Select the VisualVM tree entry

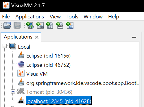coord(37,74)
